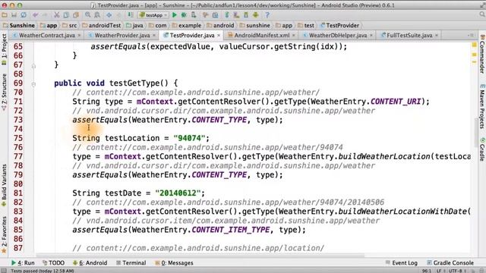Click the Cut scissors icon
The image size is (486, 273).
[57, 15]
